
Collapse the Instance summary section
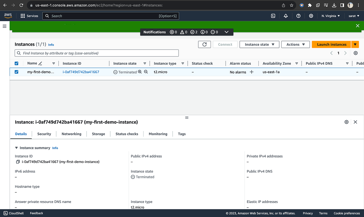coord(16,148)
